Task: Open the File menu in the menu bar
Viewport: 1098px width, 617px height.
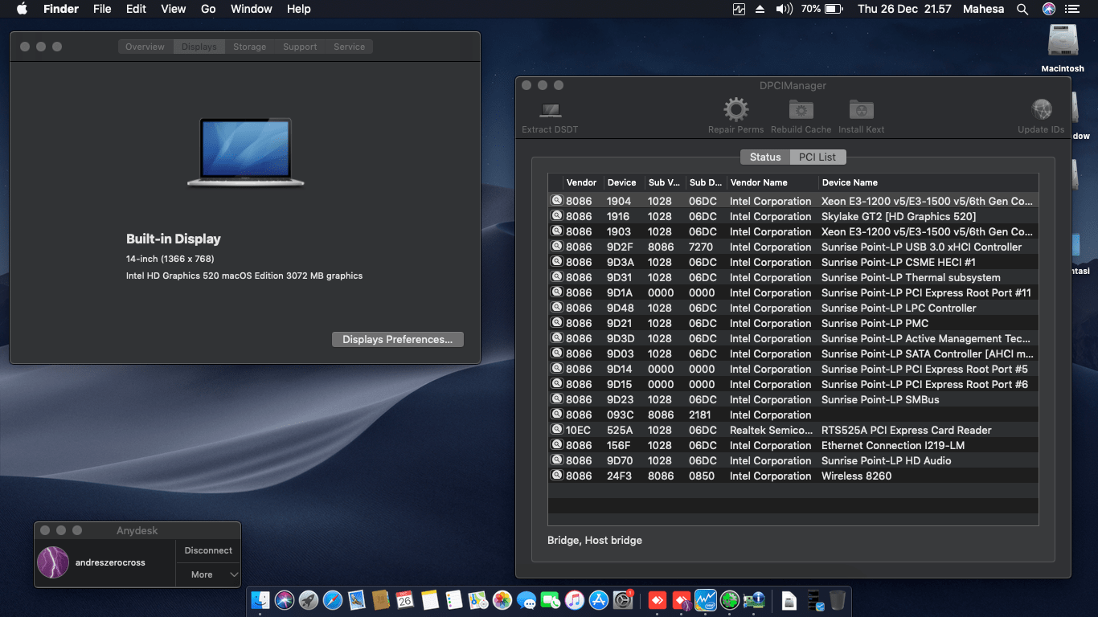Action: click(102, 9)
